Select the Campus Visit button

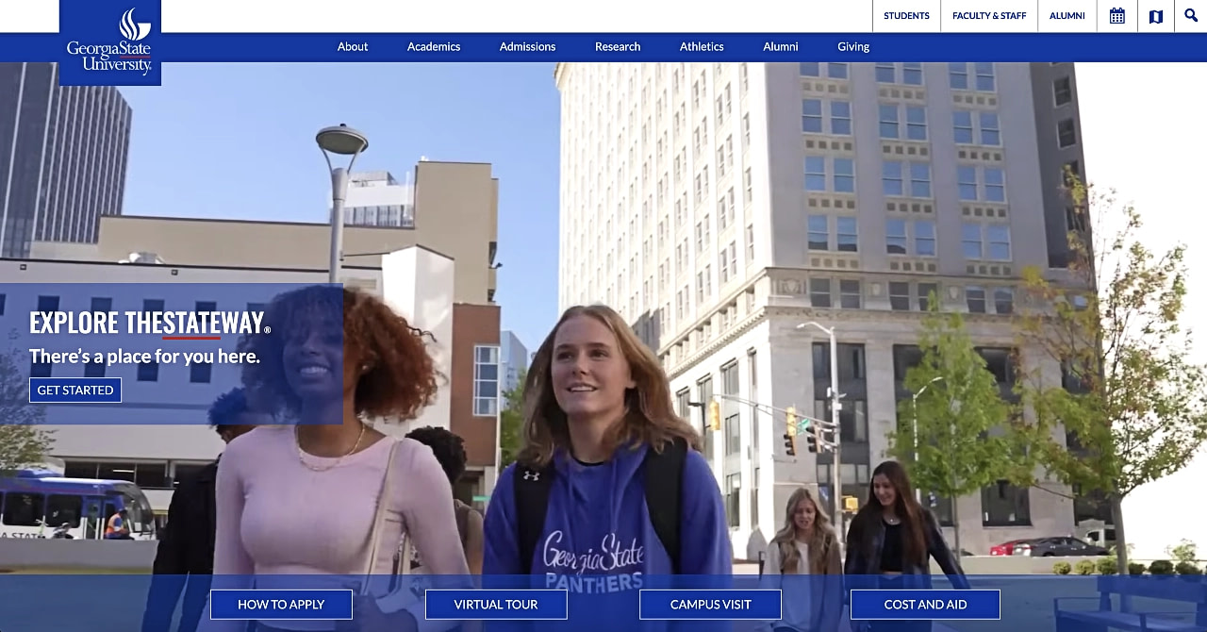click(x=710, y=605)
